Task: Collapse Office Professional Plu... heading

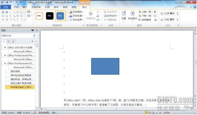Action: (x=5, y=55)
